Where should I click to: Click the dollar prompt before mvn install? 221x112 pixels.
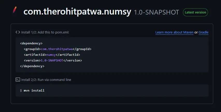21,90
